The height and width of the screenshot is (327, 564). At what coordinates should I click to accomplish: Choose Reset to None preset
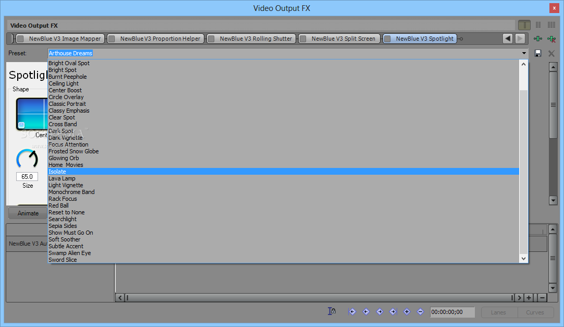(284, 212)
